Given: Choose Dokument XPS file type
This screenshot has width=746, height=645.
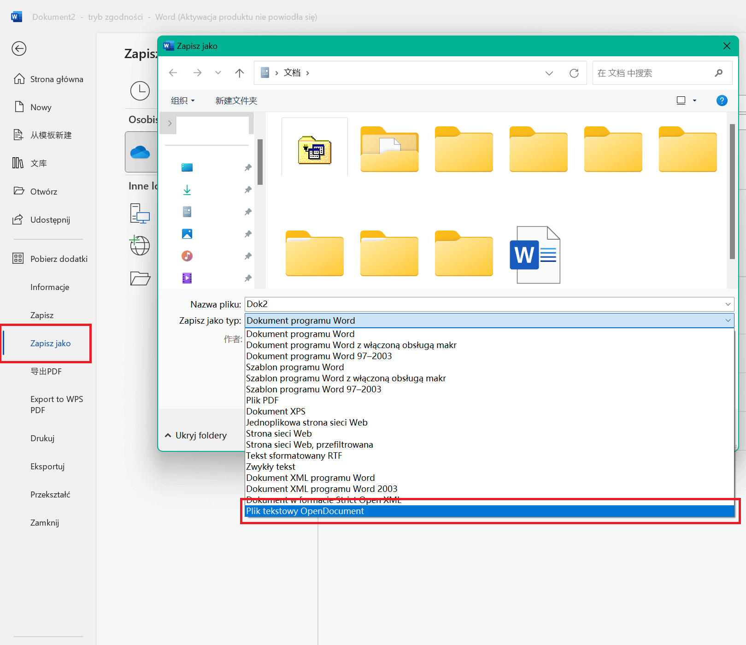Looking at the screenshot, I should [489, 411].
